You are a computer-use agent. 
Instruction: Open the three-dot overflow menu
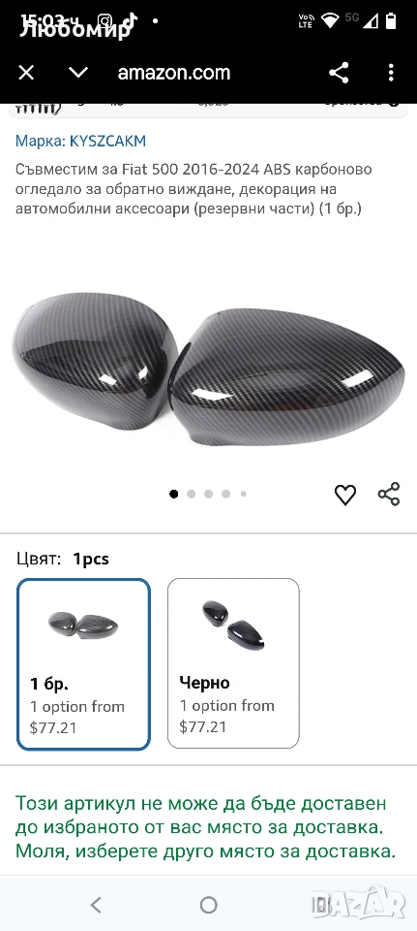click(391, 73)
